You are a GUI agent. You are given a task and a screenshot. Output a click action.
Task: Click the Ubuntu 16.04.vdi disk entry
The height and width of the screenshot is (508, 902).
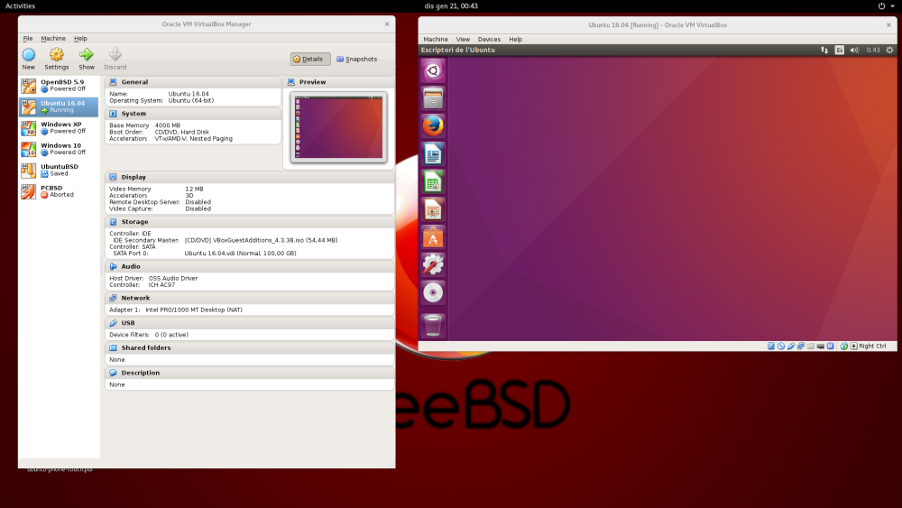(x=241, y=254)
